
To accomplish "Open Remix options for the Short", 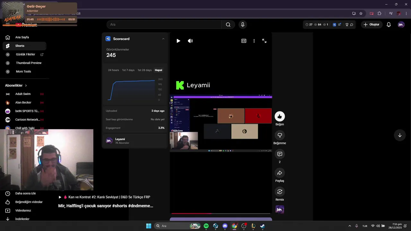I will tap(280, 192).
